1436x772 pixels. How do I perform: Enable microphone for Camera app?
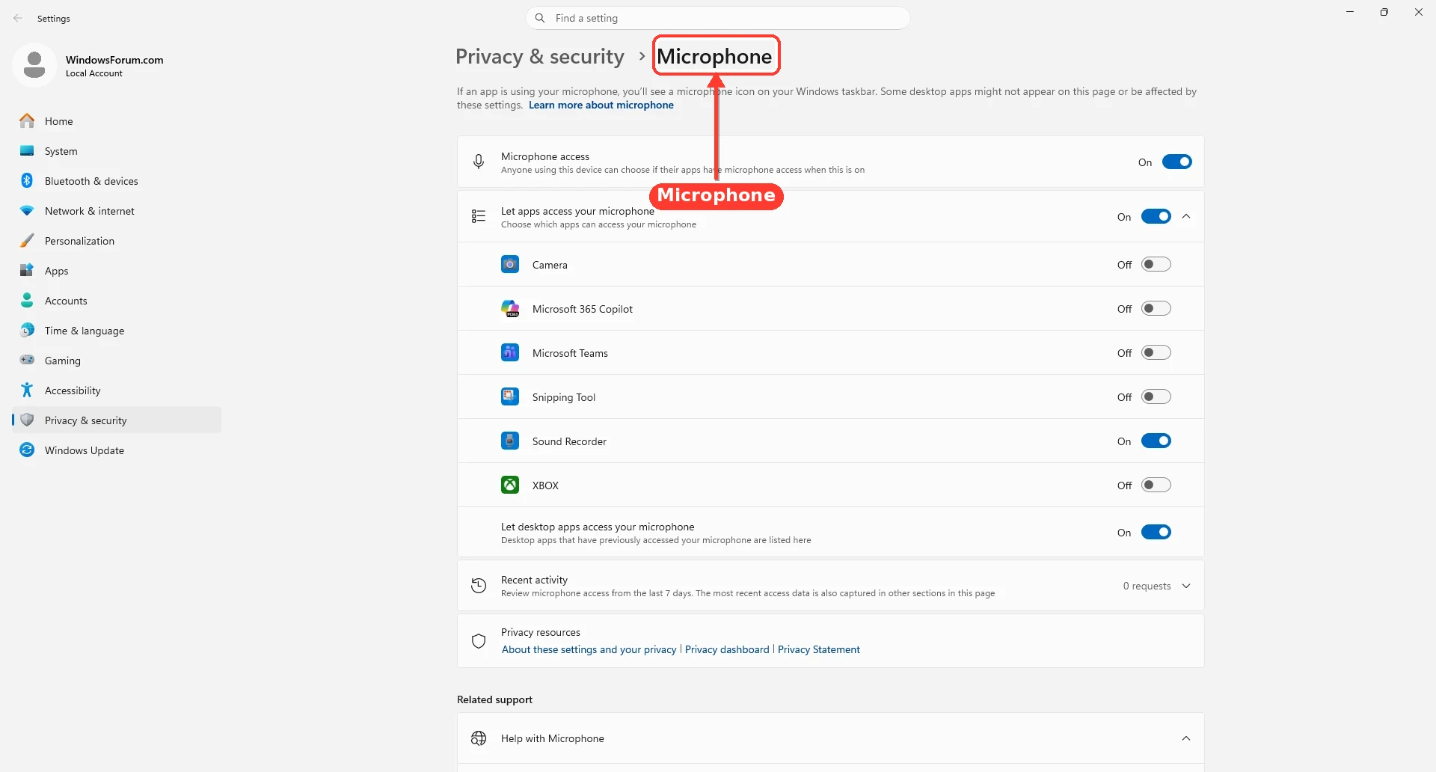[1156, 264]
